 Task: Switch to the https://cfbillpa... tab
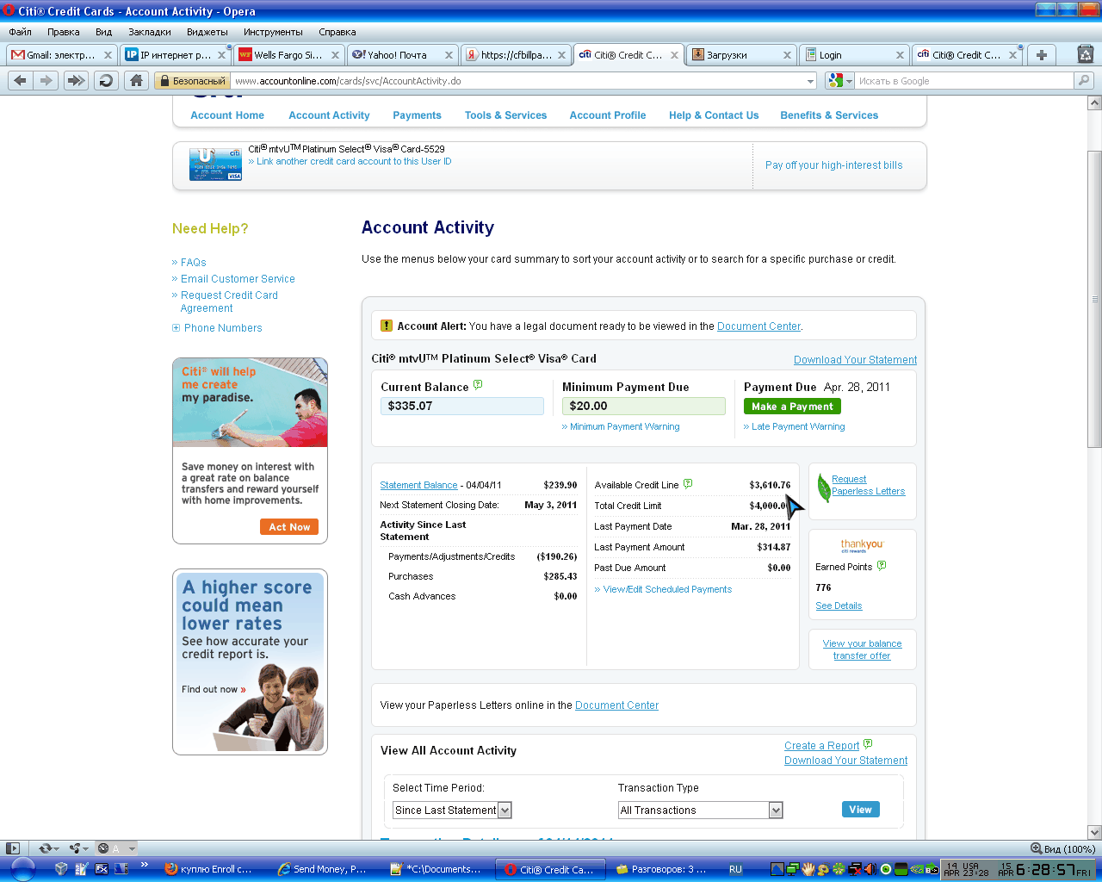(516, 54)
